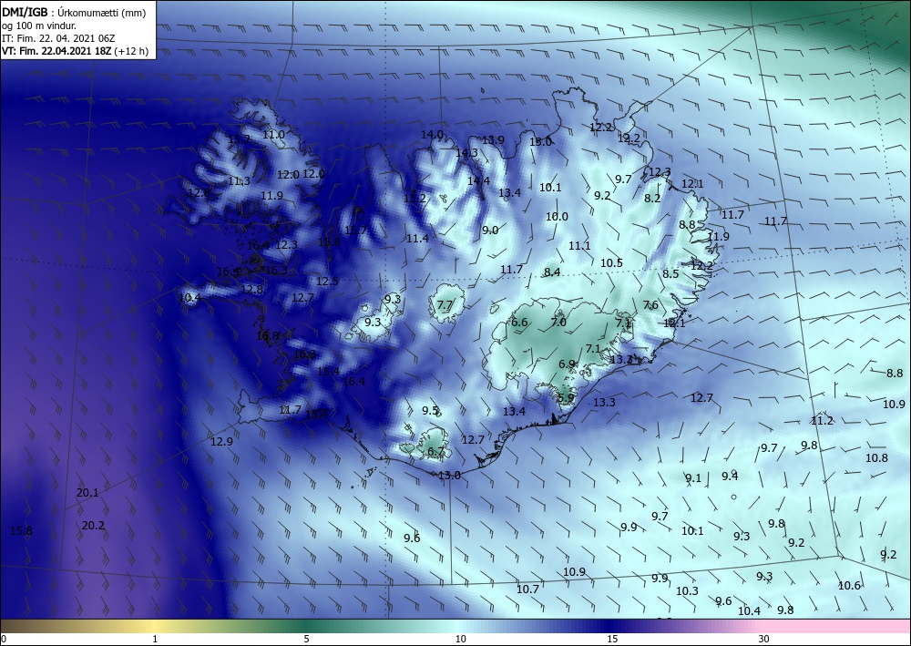Click the 9.1 value over the ocean
911x646 pixels.
(693, 478)
